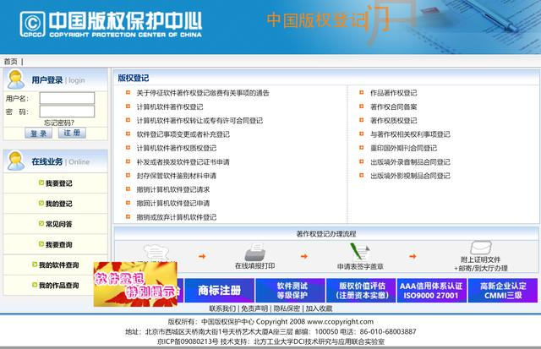541x349 pixels.
Task: Open 著作权质权登记 link
Action: click(x=394, y=120)
